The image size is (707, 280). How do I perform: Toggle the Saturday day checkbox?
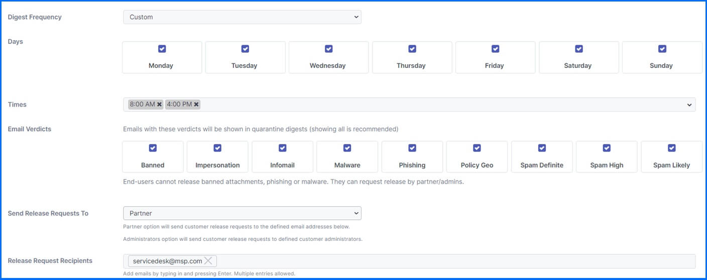[578, 49]
